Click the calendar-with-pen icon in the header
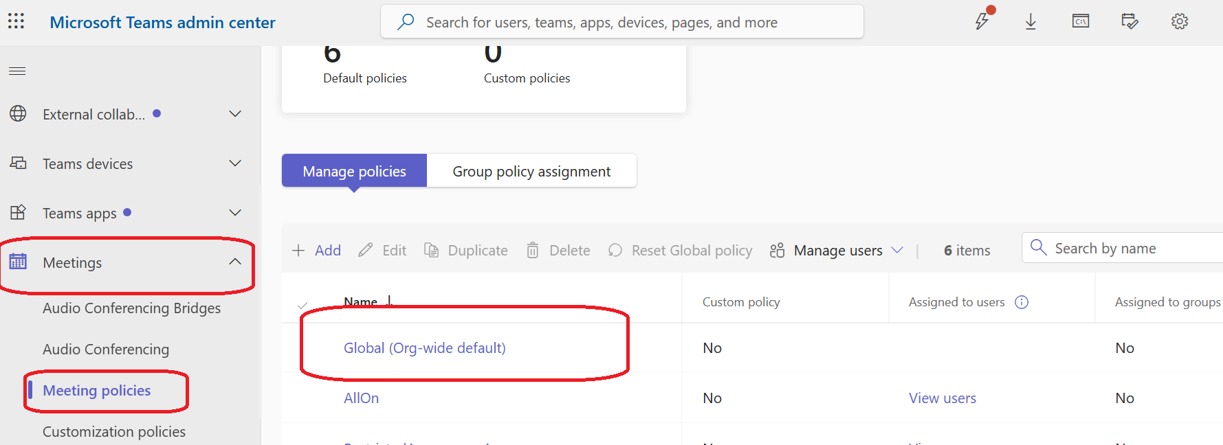This screenshot has height=445, width=1223. (x=1130, y=21)
